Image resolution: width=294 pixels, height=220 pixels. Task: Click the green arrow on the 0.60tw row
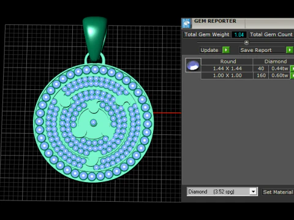(292, 76)
